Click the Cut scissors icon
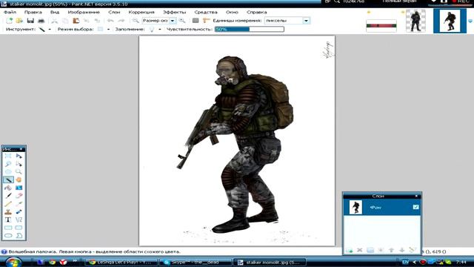 tap(54, 21)
